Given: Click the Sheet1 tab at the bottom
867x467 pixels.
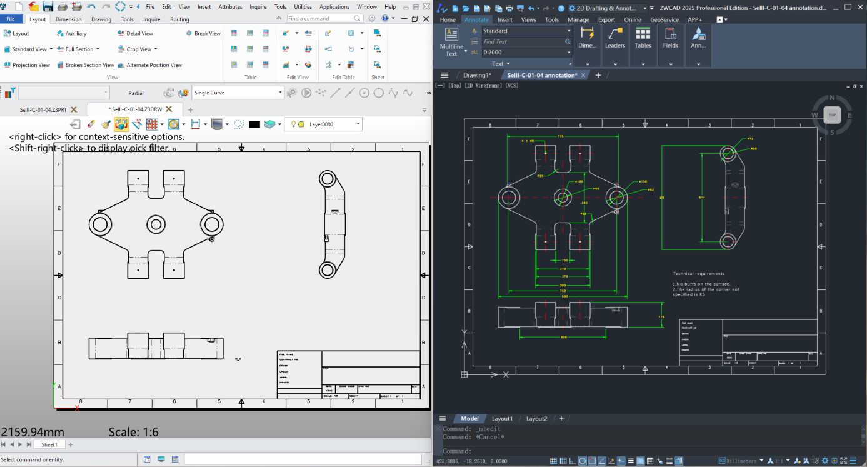Looking at the screenshot, I should click(x=49, y=444).
